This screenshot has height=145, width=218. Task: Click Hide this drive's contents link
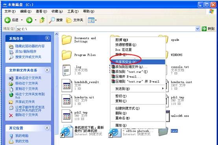30,46
